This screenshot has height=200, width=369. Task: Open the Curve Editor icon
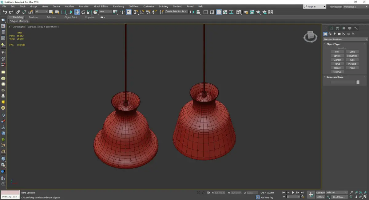click(x=225, y=12)
